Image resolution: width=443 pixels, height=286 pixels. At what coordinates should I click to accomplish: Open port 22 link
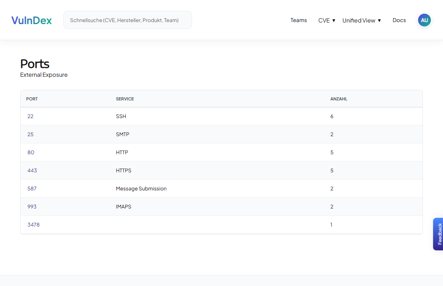click(x=30, y=116)
